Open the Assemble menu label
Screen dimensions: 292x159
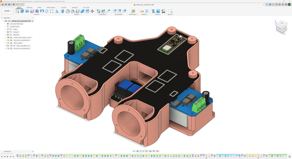[103, 14]
